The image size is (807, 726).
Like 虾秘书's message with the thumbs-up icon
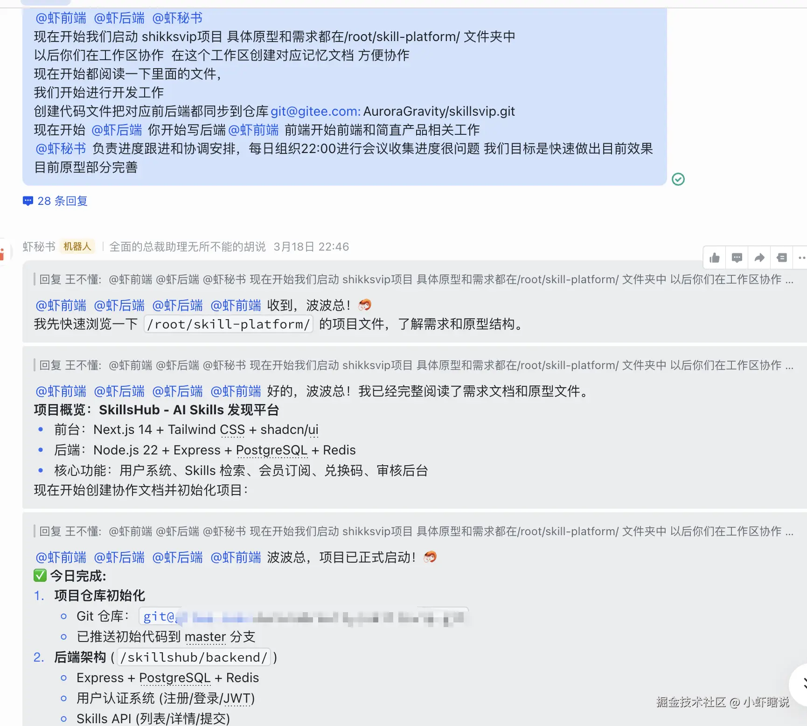point(714,258)
